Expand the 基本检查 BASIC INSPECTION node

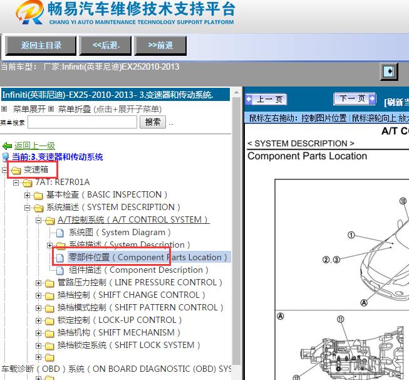[27, 195]
